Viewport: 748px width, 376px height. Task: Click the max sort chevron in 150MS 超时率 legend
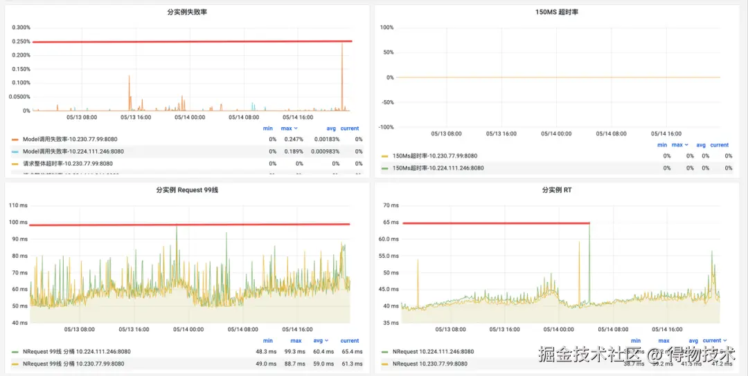[x=685, y=145]
